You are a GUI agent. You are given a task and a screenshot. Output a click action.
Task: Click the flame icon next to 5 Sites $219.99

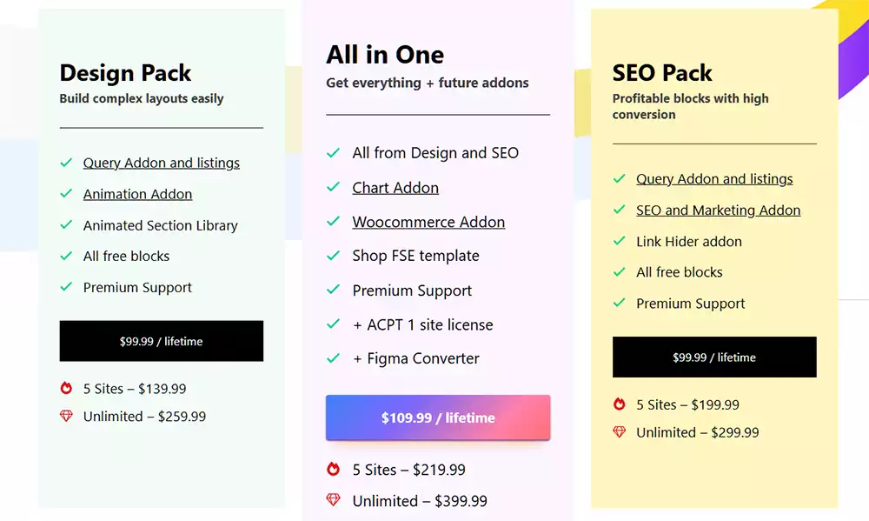tap(333, 470)
